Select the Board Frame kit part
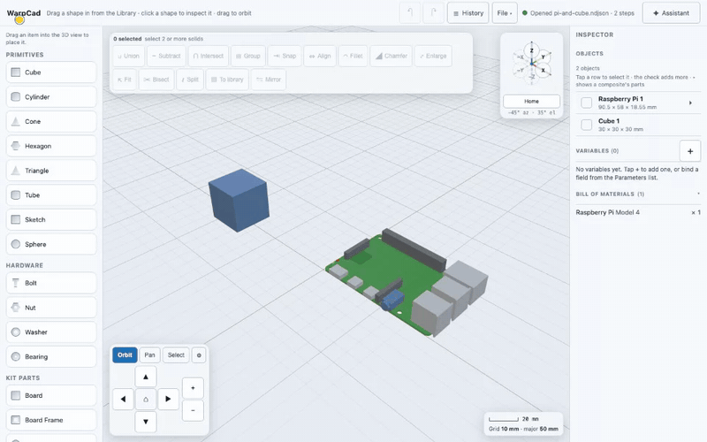707x442 pixels. 51,420
